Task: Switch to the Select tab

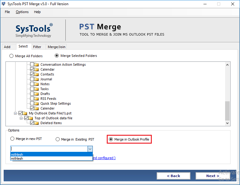Action: pyautogui.click(x=23, y=47)
